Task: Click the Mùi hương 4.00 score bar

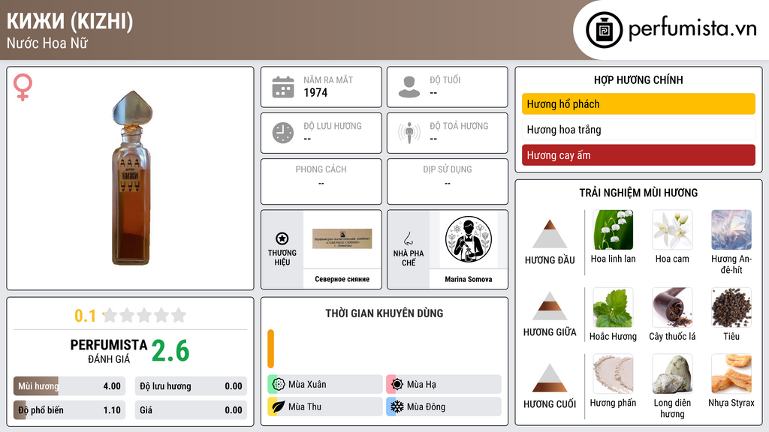Action: pos(69,386)
